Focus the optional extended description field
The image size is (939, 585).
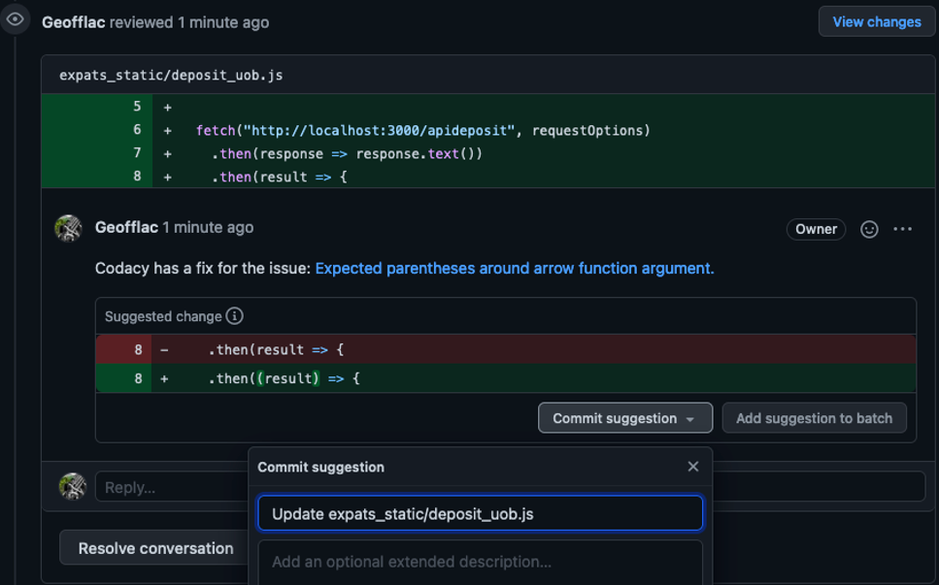click(x=481, y=563)
